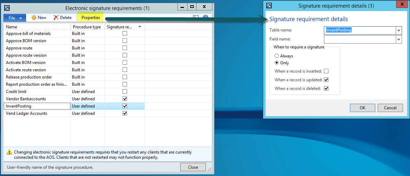The width and height of the screenshot is (410, 176).
Task: Click the Close button in requirements window
Action: click(193, 167)
